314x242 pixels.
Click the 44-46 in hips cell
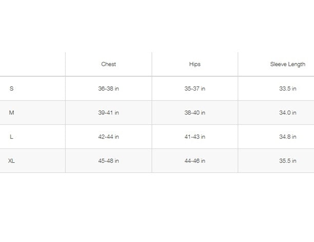[194, 161]
